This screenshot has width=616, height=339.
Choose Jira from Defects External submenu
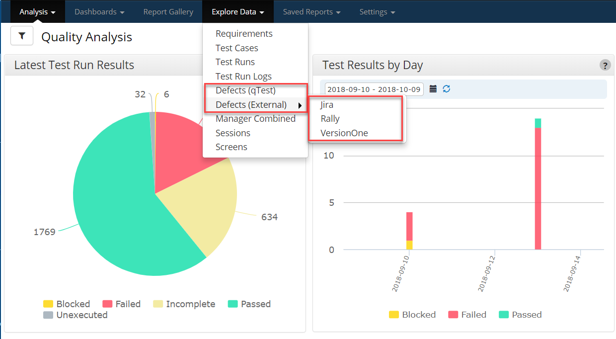327,105
